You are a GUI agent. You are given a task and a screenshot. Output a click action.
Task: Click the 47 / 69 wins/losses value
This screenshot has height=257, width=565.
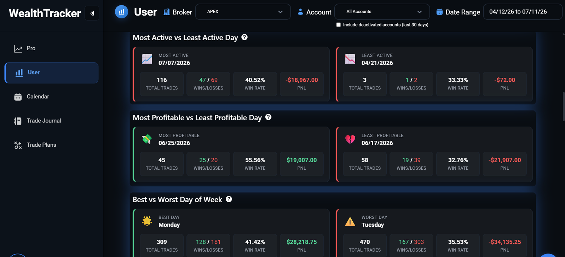(x=208, y=80)
